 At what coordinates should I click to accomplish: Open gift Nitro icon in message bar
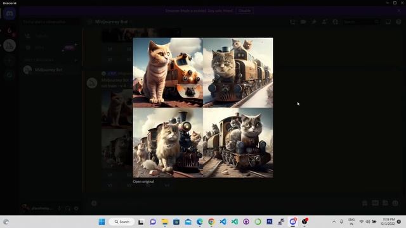pyautogui.click(x=365, y=203)
